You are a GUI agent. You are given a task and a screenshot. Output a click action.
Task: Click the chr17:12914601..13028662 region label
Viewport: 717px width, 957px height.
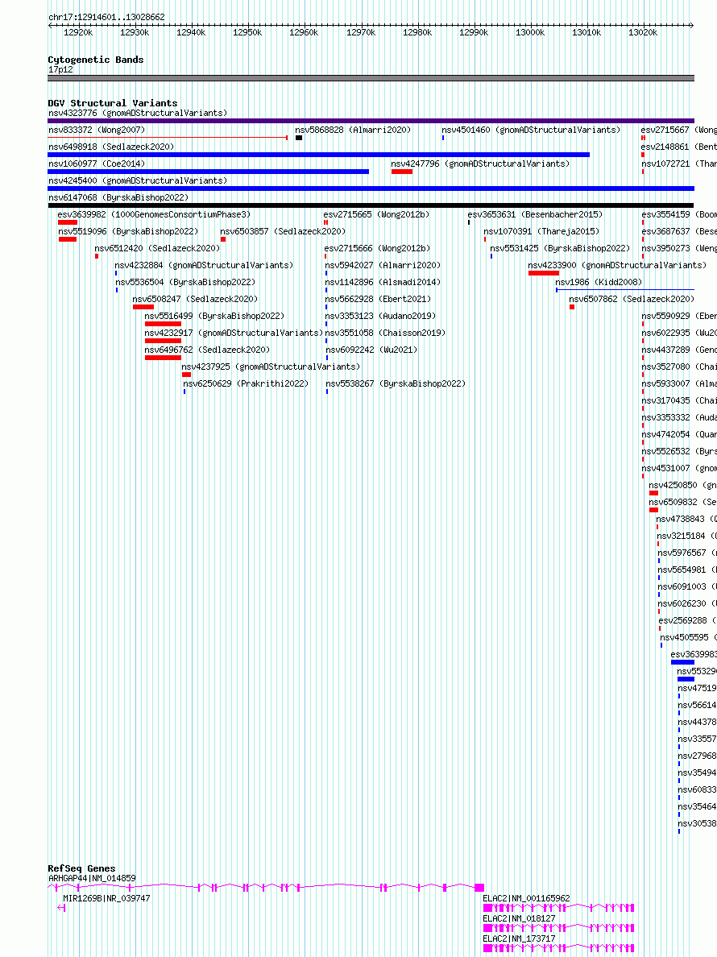pos(107,17)
